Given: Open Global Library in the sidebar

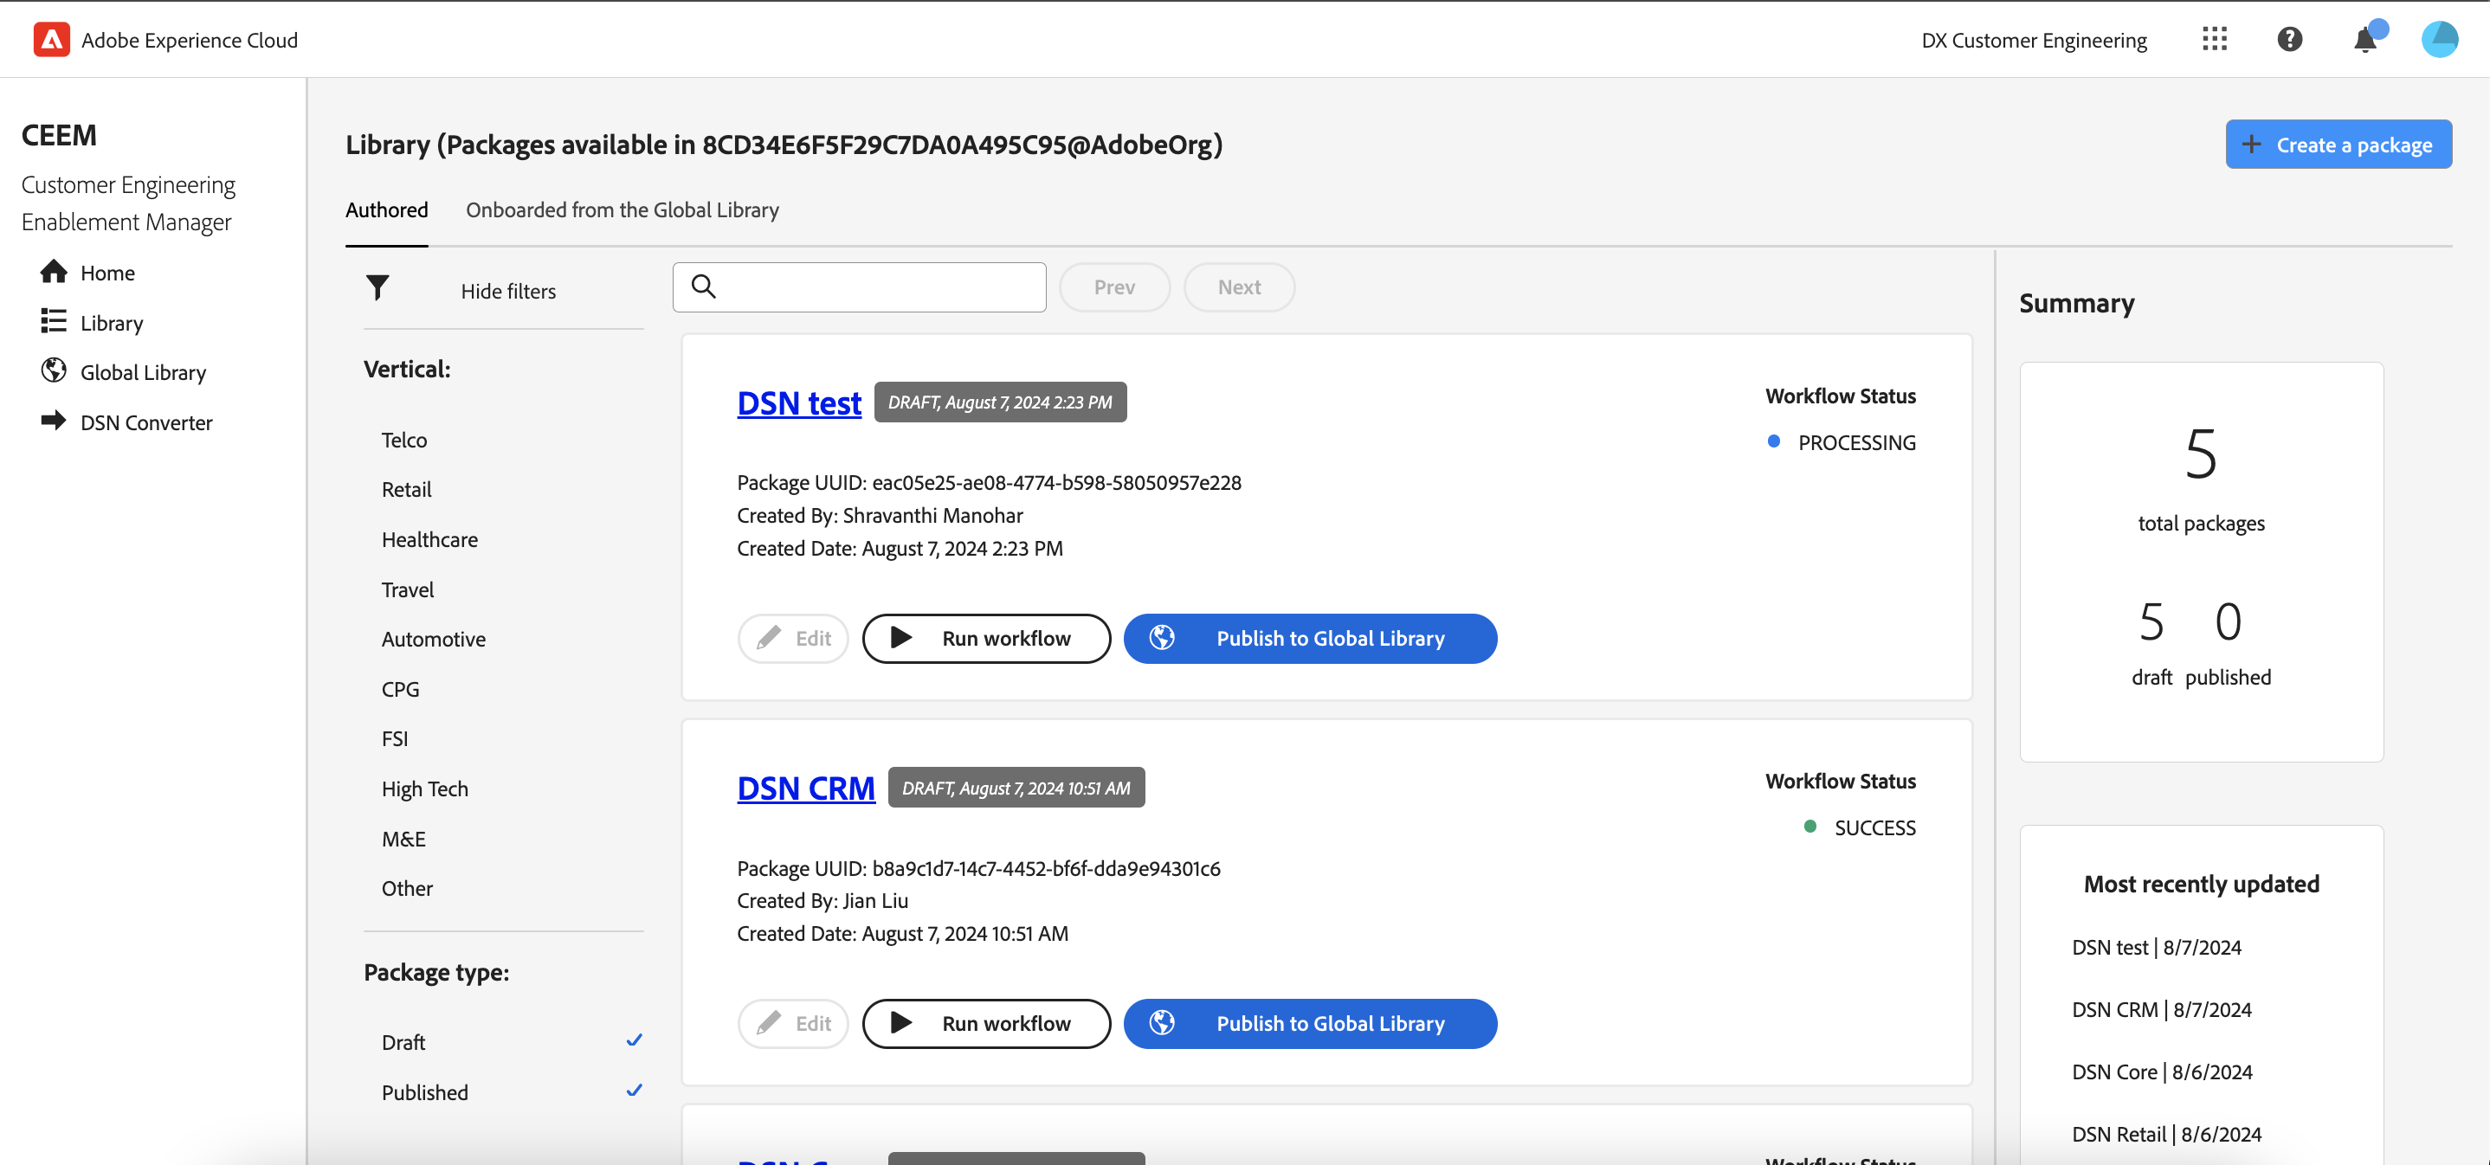Looking at the screenshot, I should coord(143,372).
